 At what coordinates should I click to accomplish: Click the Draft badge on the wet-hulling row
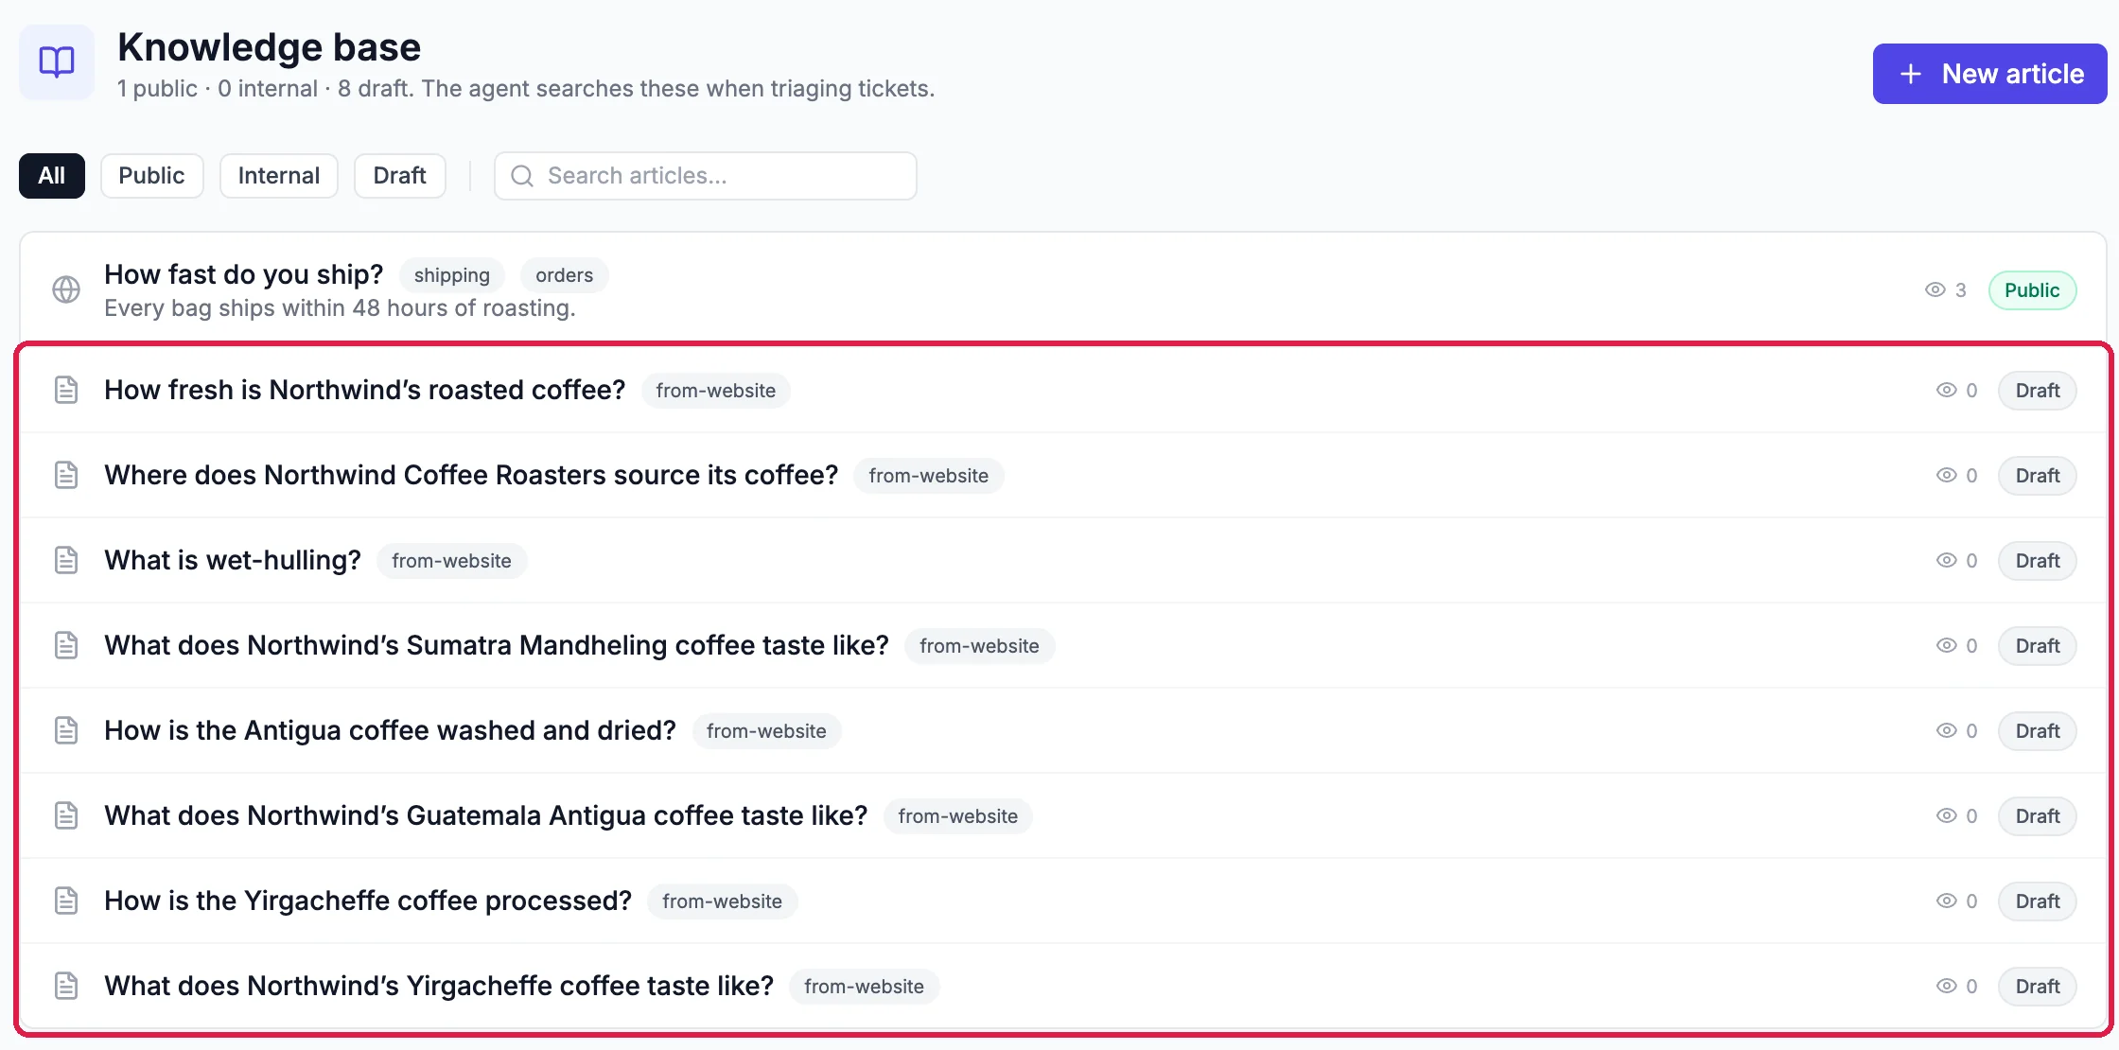click(2038, 561)
